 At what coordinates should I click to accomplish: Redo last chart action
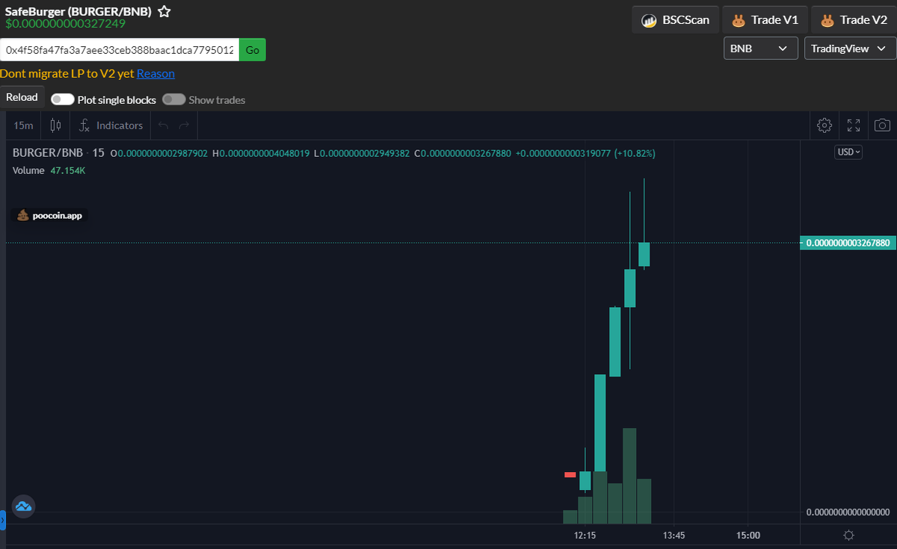pyautogui.click(x=184, y=125)
